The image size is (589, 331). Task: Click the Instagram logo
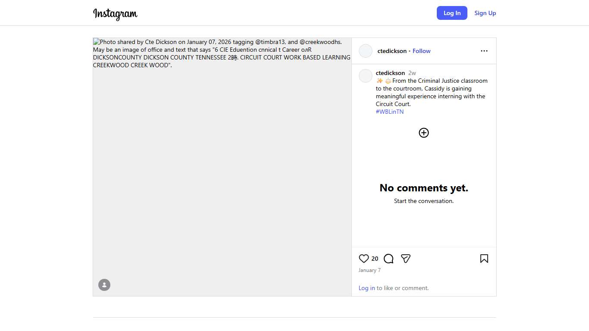click(x=115, y=14)
